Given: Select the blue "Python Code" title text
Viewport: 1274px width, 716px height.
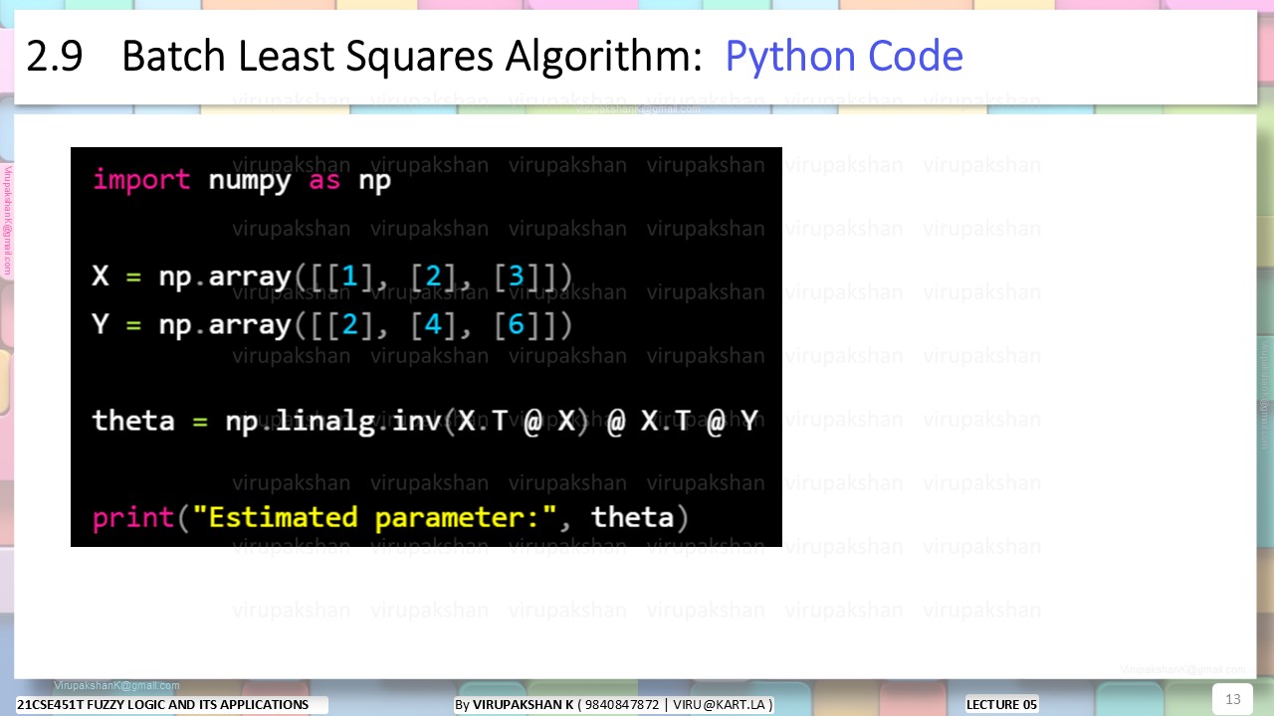Looking at the screenshot, I should [844, 57].
